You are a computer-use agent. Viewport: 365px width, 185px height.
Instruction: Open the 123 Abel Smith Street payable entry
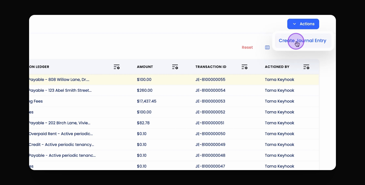coord(60,90)
